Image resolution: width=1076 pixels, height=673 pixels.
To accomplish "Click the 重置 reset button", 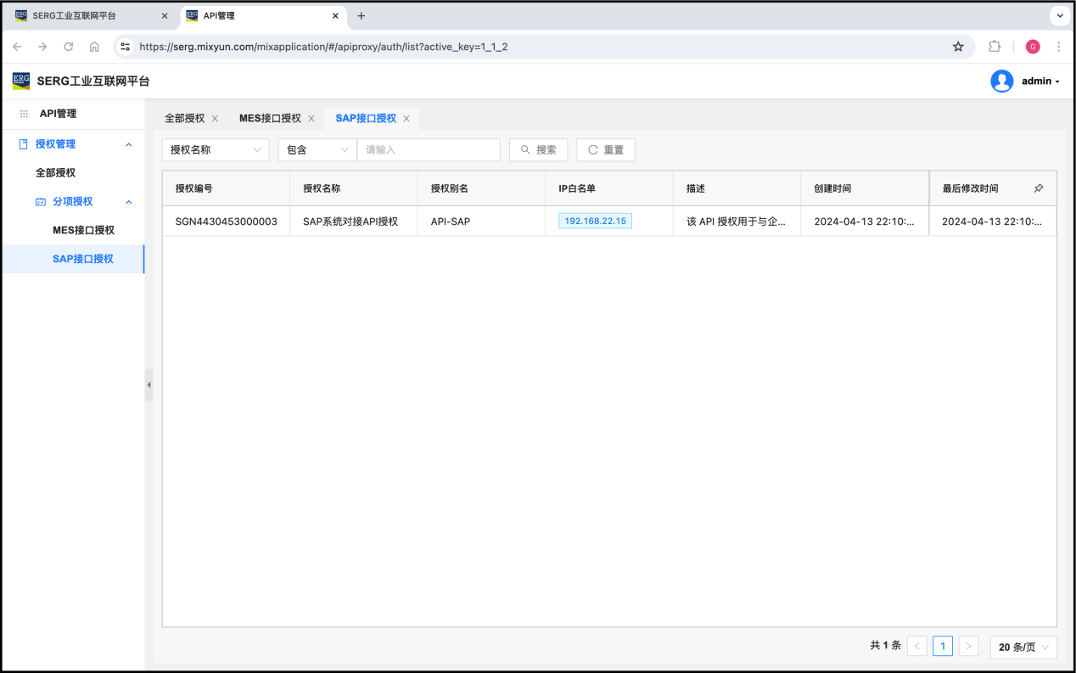I will coord(605,150).
